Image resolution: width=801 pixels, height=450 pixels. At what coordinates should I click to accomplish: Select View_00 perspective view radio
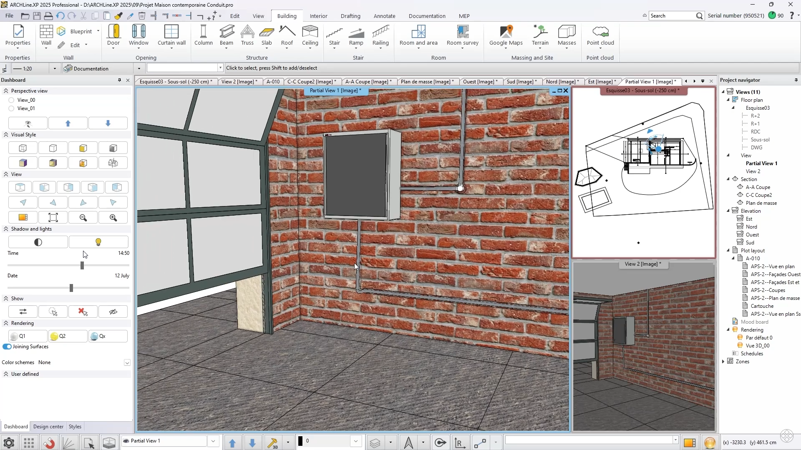coord(11,100)
